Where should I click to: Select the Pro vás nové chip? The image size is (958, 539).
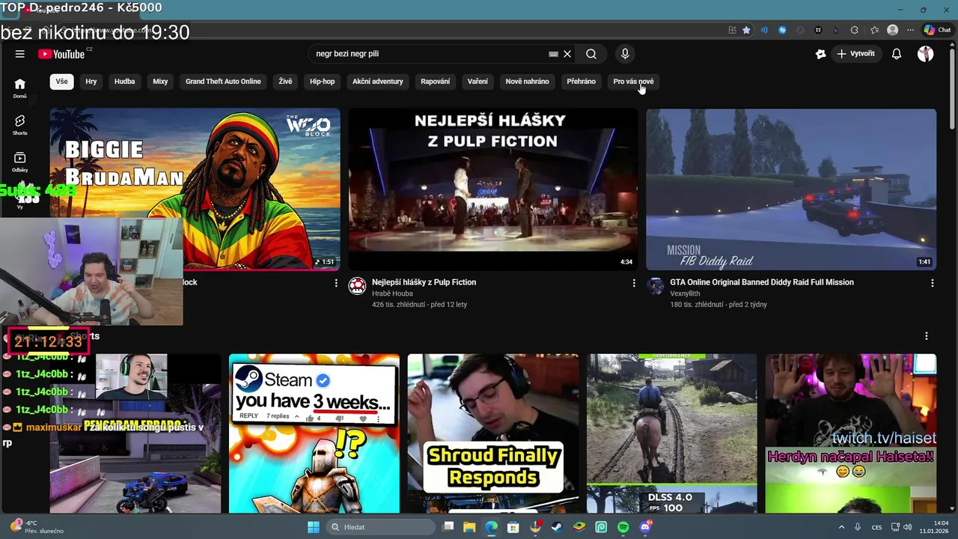point(633,82)
